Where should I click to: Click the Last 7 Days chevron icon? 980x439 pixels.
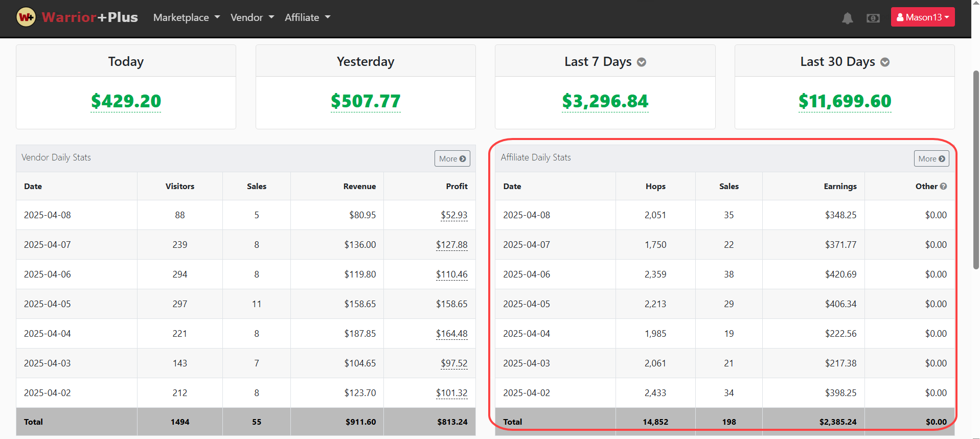point(642,62)
